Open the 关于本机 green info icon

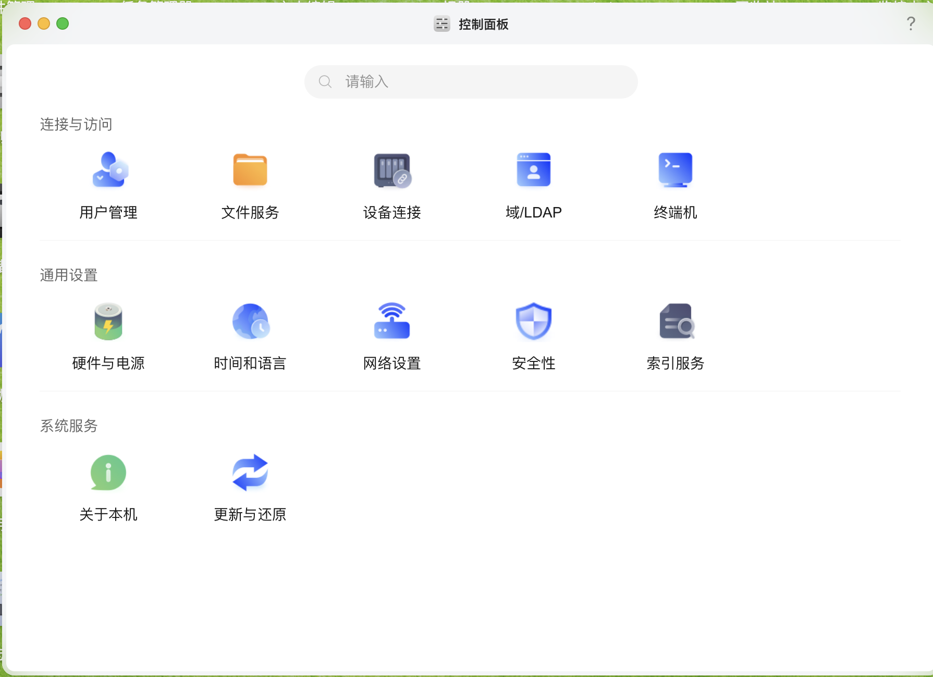tap(108, 473)
